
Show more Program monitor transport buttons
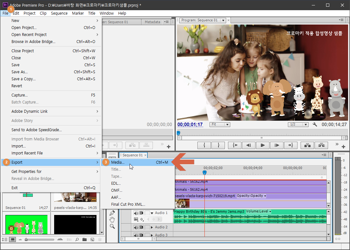(337, 144)
